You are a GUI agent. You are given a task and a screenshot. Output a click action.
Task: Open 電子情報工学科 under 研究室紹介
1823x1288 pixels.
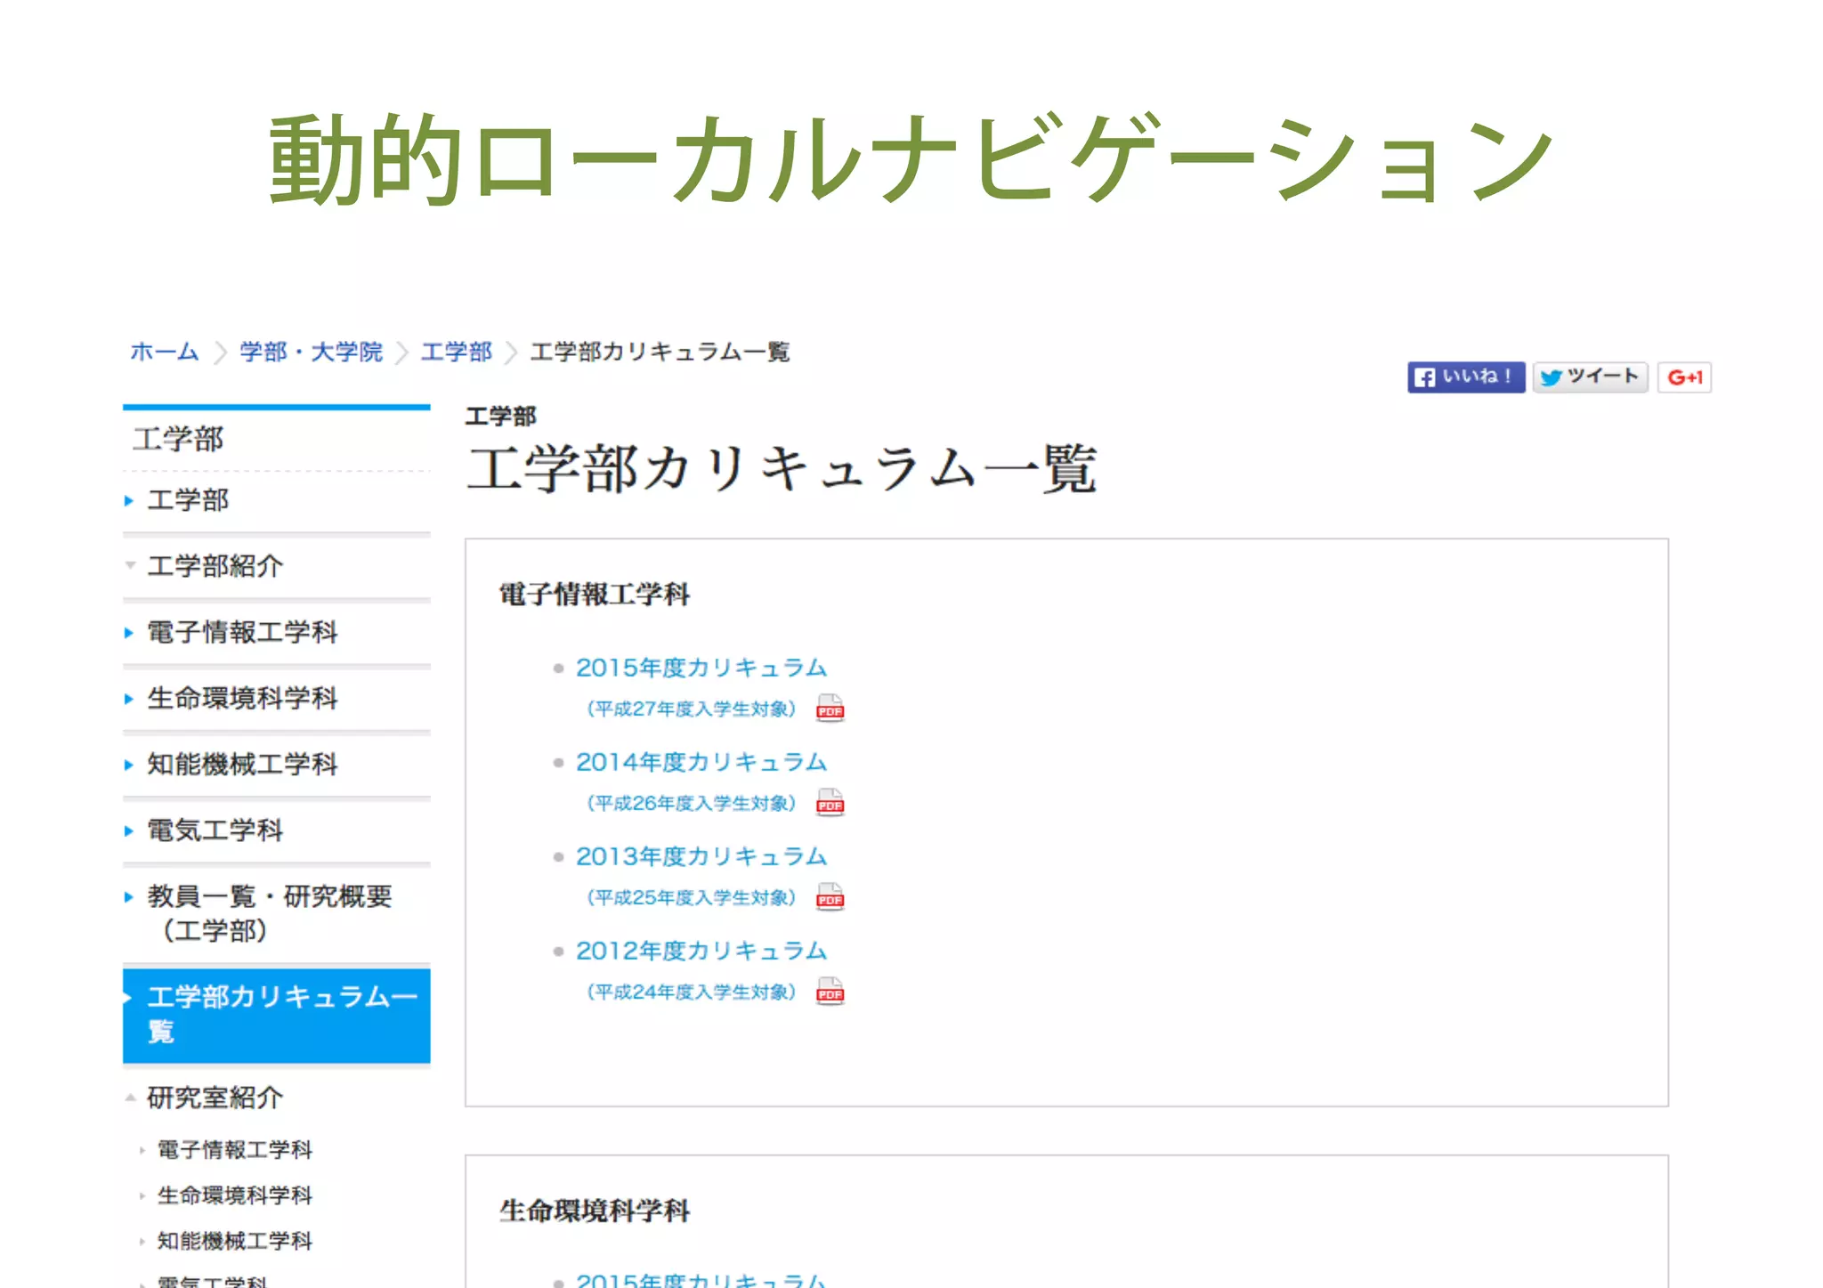(234, 1150)
